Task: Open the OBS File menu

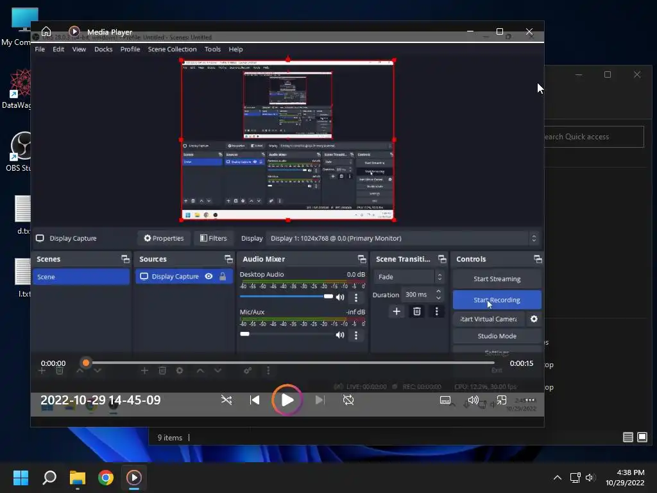Action: coord(40,49)
